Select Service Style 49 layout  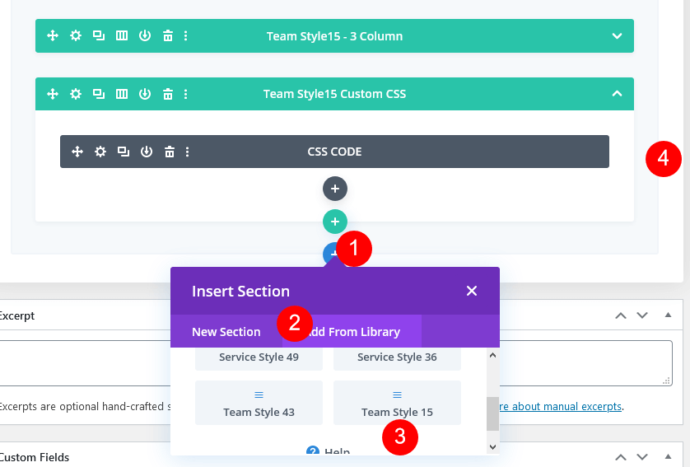(x=259, y=358)
